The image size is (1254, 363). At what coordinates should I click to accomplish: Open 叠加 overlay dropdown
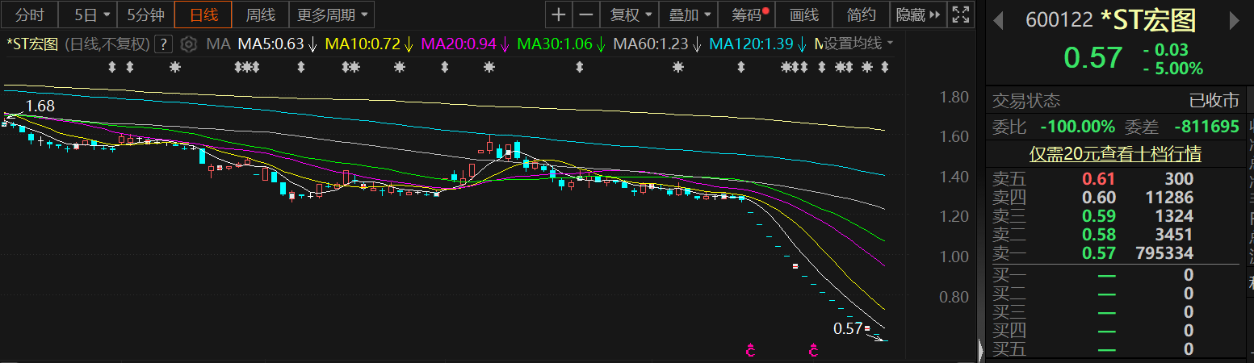click(x=688, y=15)
